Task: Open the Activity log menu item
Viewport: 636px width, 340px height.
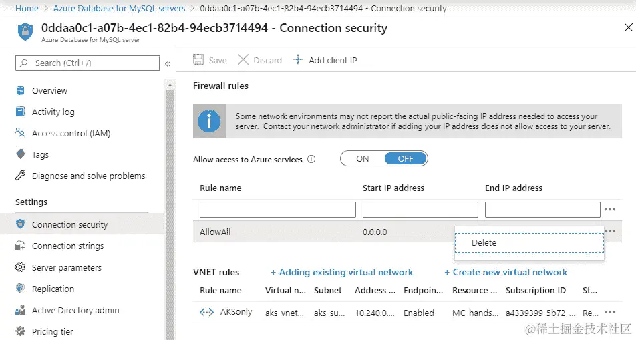Action: click(x=53, y=112)
